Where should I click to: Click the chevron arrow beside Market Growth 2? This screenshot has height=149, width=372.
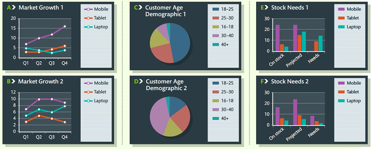pos(14,81)
